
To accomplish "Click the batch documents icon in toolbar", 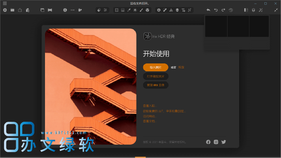I will pos(28,10).
